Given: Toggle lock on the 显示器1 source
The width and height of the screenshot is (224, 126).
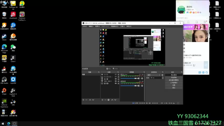Looking at the screenshot, I should click(118, 83).
